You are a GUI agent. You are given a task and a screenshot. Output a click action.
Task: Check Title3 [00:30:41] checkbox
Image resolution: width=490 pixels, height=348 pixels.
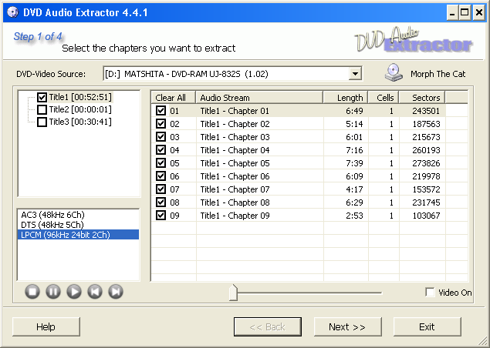click(42, 122)
